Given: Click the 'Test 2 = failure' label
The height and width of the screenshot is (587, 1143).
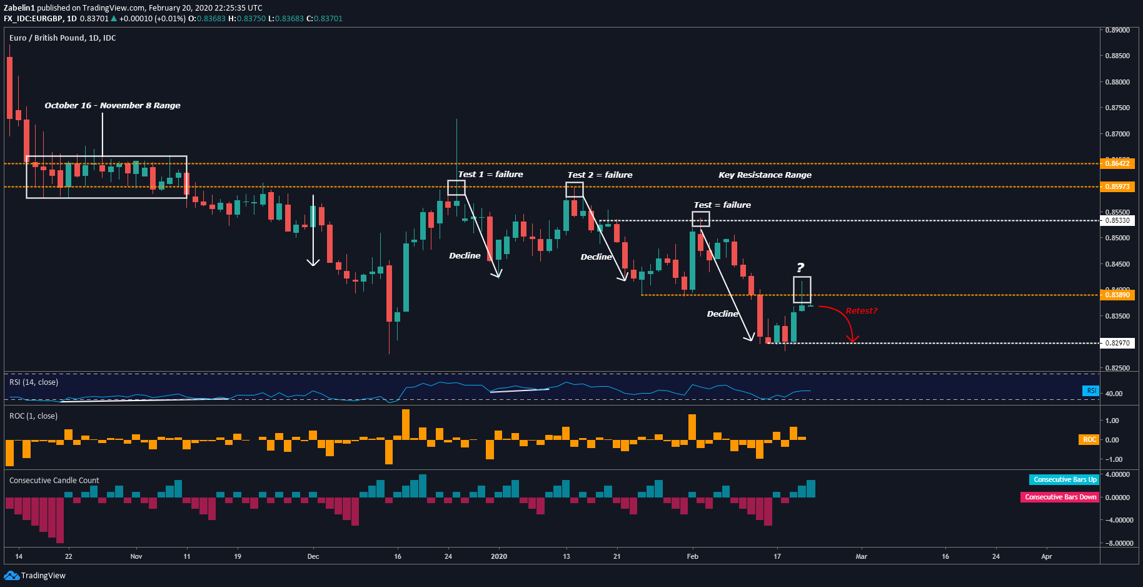Looking at the screenshot, I should 600,175.
